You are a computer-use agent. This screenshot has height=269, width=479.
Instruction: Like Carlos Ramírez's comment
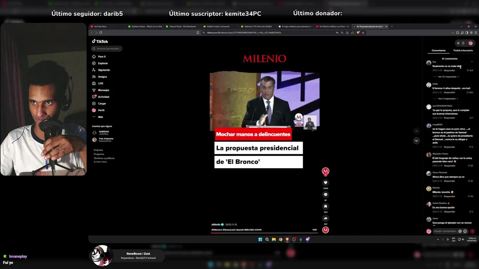(x=470, y=211)
